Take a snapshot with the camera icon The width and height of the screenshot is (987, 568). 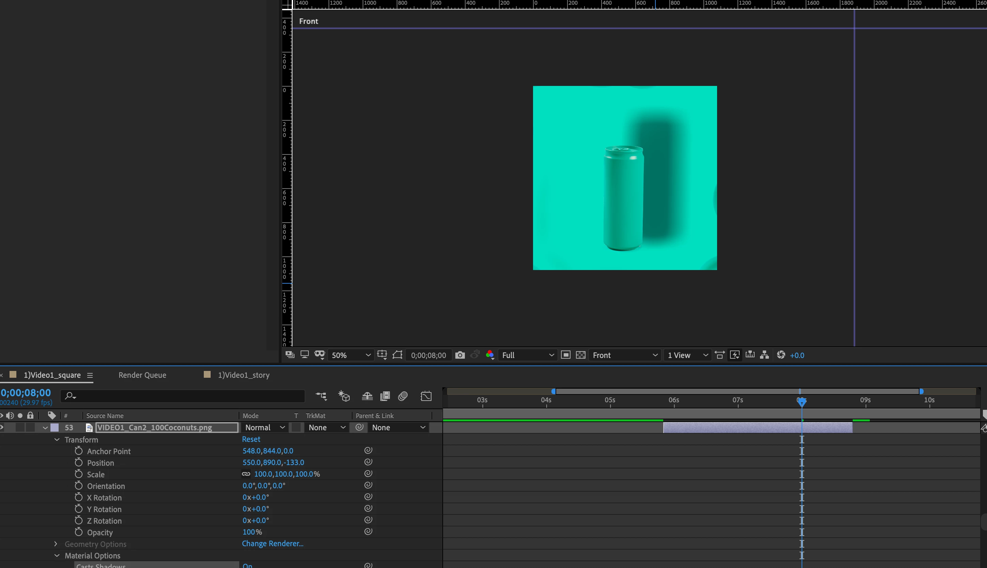[x=460, y=355]
